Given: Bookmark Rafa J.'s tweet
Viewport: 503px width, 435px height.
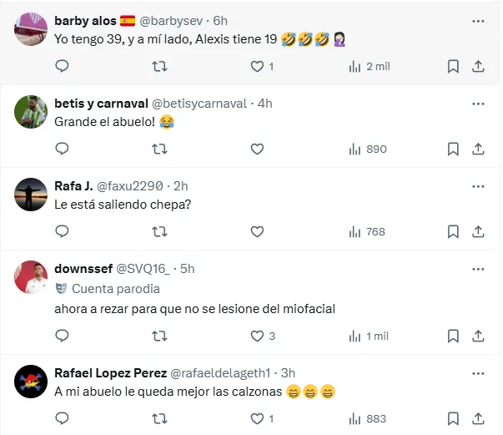Looking at the screenshot, I should (x=453, y=232).
